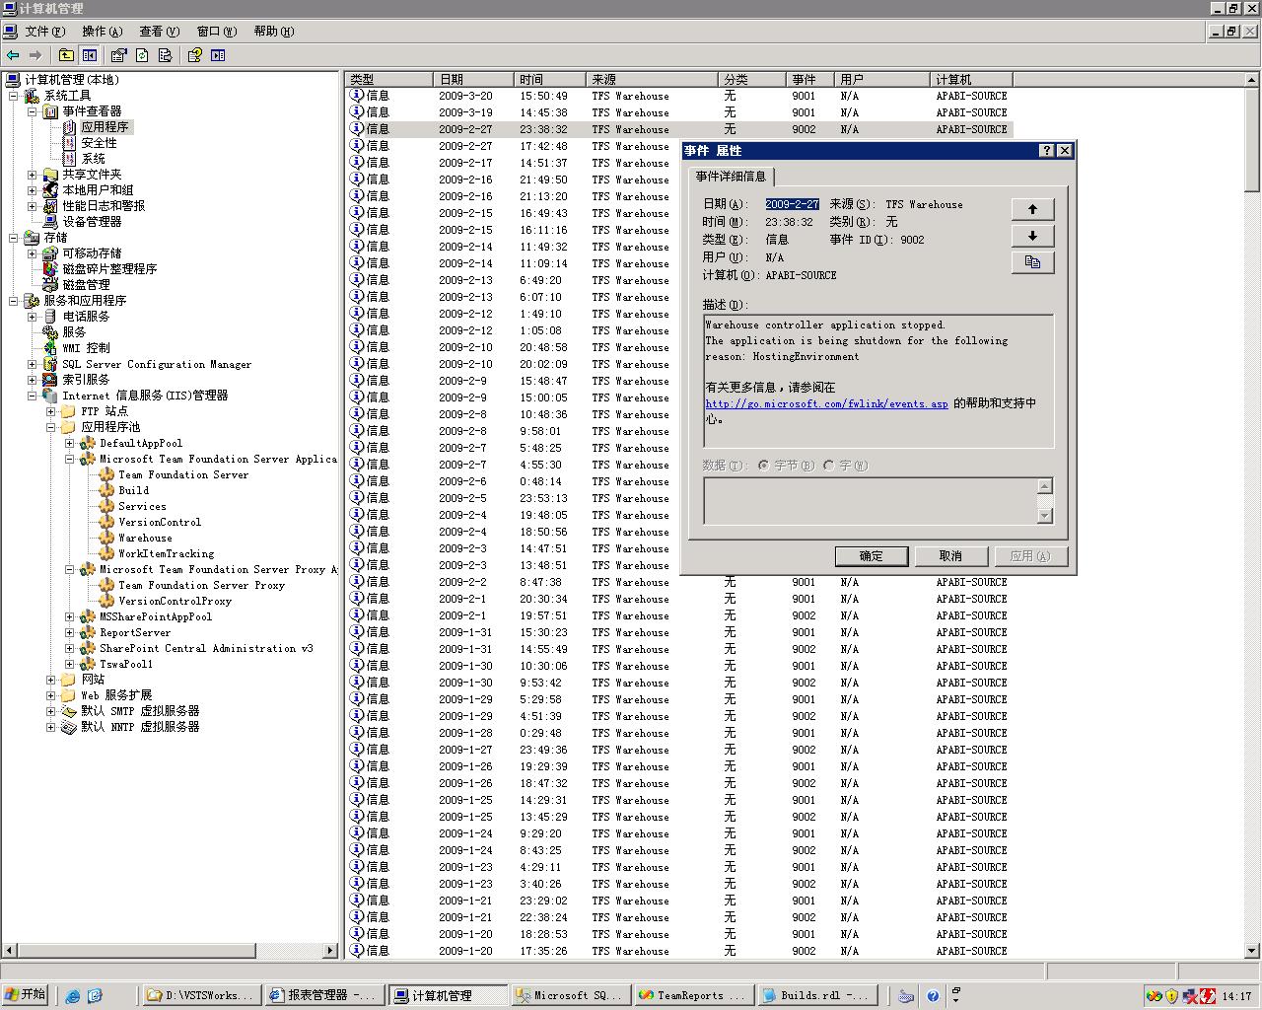
Task: Open the 窗口(W) menu
Action: [217, 32]
